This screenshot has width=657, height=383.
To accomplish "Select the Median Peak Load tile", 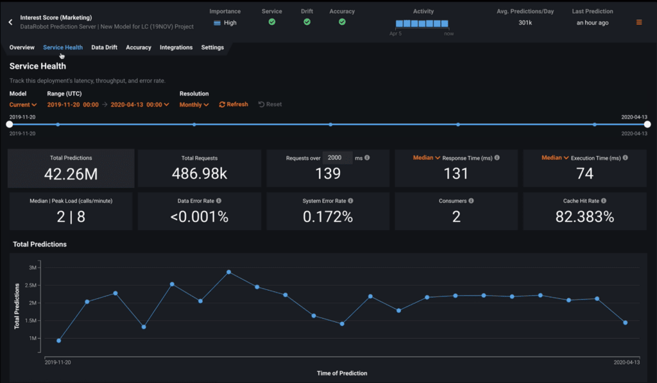I will point(71,211).
